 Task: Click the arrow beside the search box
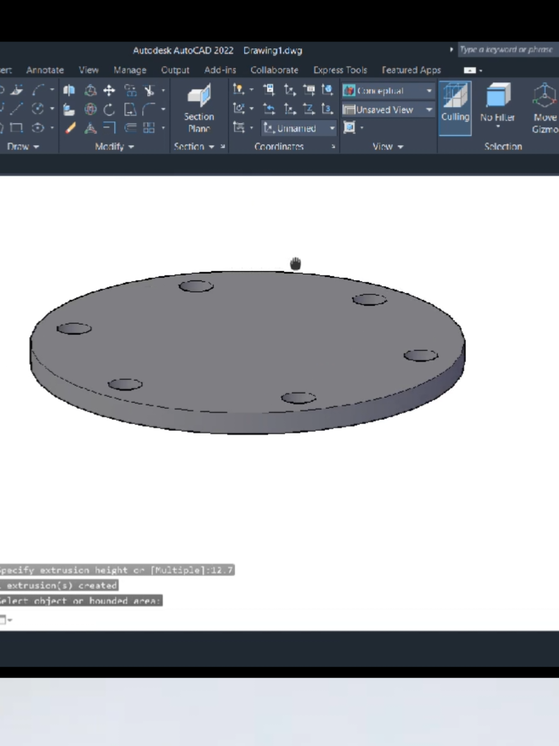(451, 50)
